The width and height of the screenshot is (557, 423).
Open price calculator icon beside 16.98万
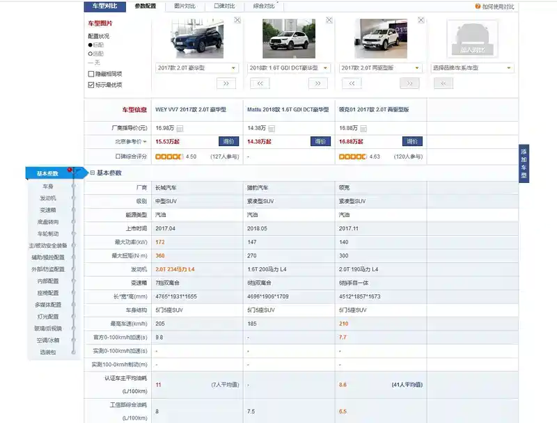180,129
